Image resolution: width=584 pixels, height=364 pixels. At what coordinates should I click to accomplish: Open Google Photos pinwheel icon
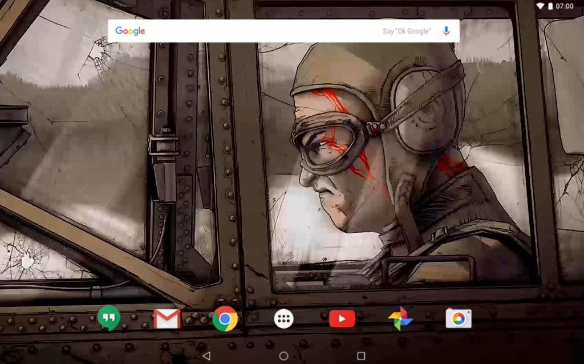pos(400,319)
